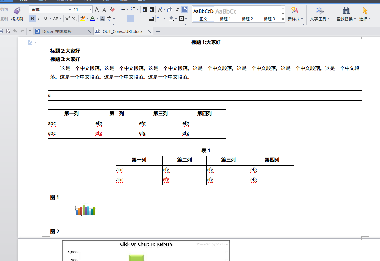Click the 选择 selection cursor tool
This screenshot has height=261, width=380.
tap(365, 14)
